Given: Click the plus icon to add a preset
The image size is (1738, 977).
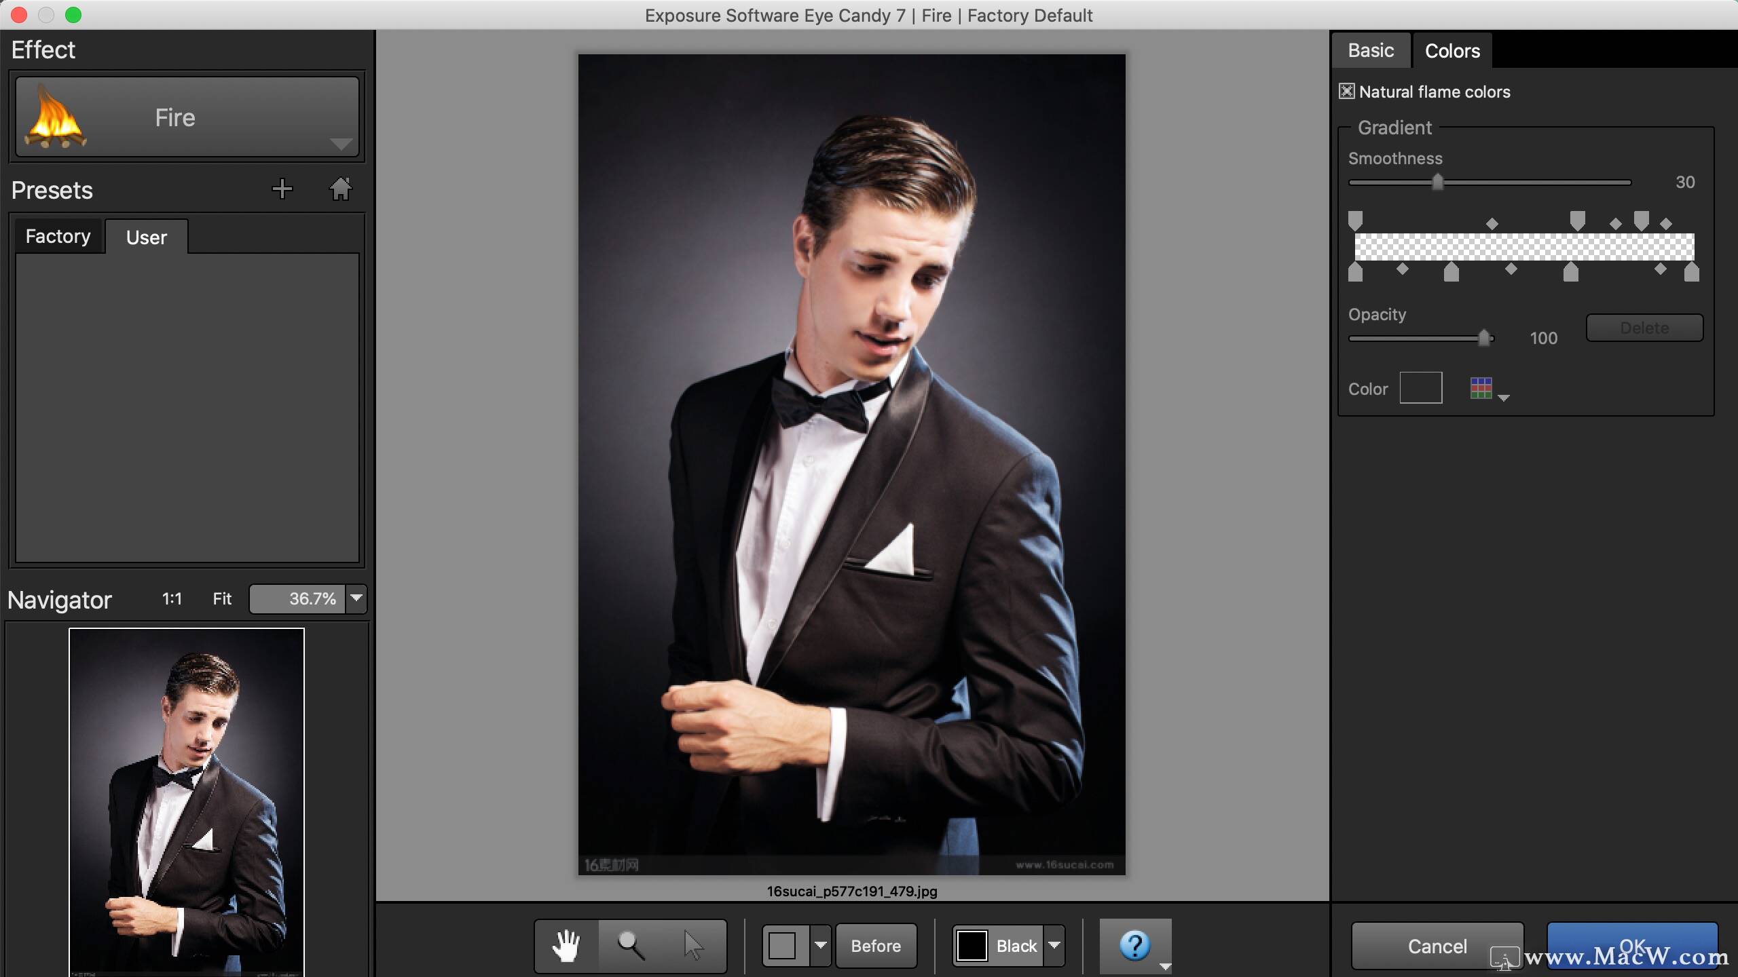Looking at the screenshot, I should (x=282, y=189).
